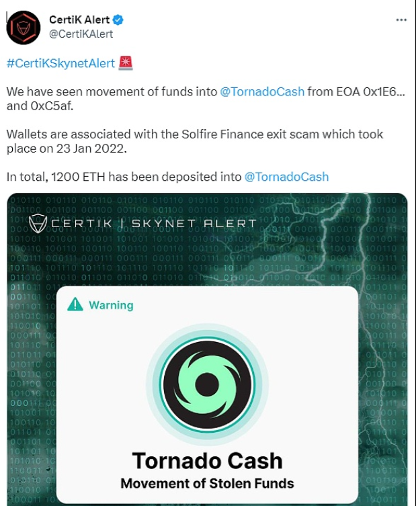Click the CertiK Alert profile avatar
Screen dimensions: 416x506
(x=24, y=28)
